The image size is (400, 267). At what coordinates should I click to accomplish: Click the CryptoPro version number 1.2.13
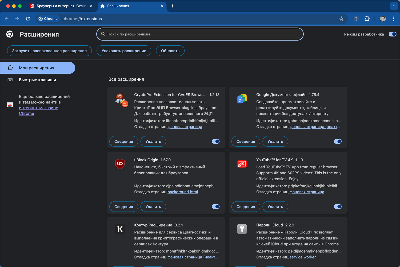[214, 95]
